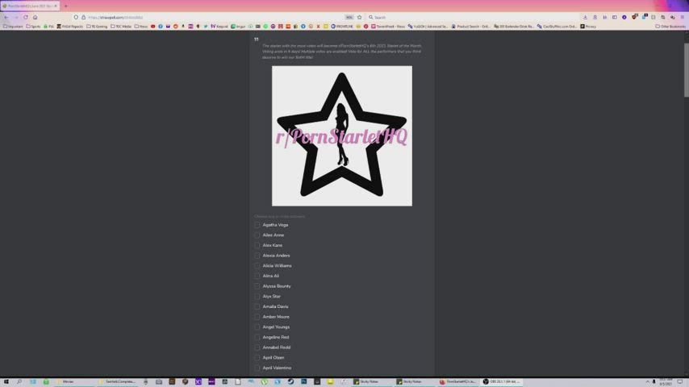Close the current browser tab

coord(56,6)
